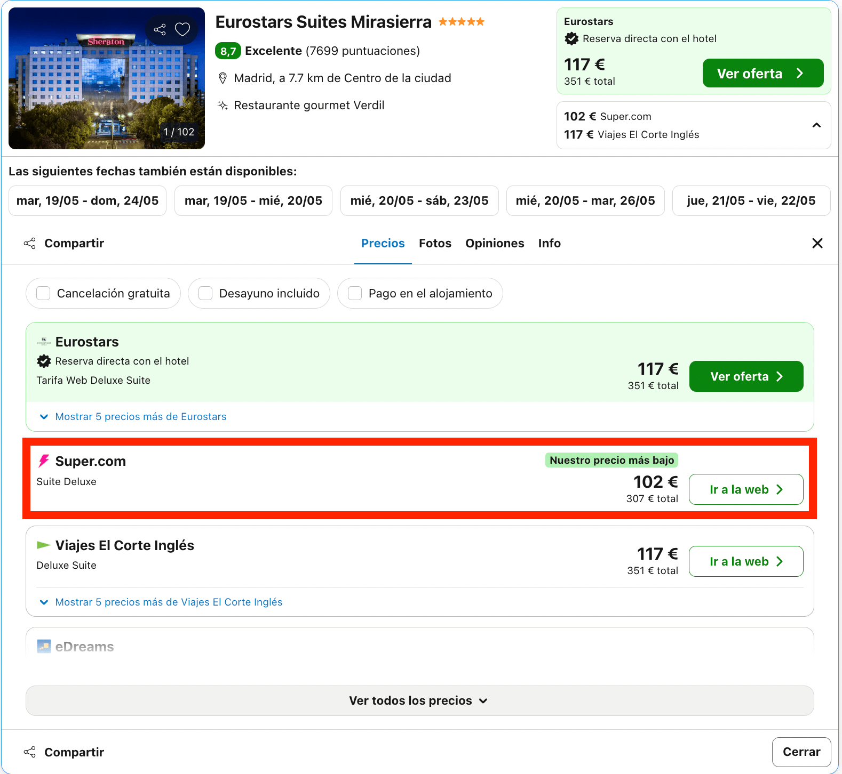Click the Nuestro precio más bajo badge
The image size is (842, 774).
pos(611,460)
